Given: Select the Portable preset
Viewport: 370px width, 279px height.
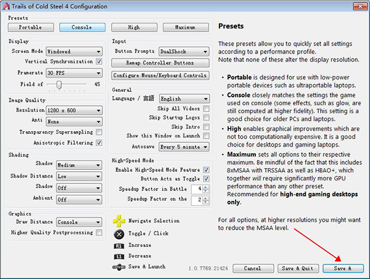Looking at the screenshot, I should pyautogui.click(x=31, y=27).
